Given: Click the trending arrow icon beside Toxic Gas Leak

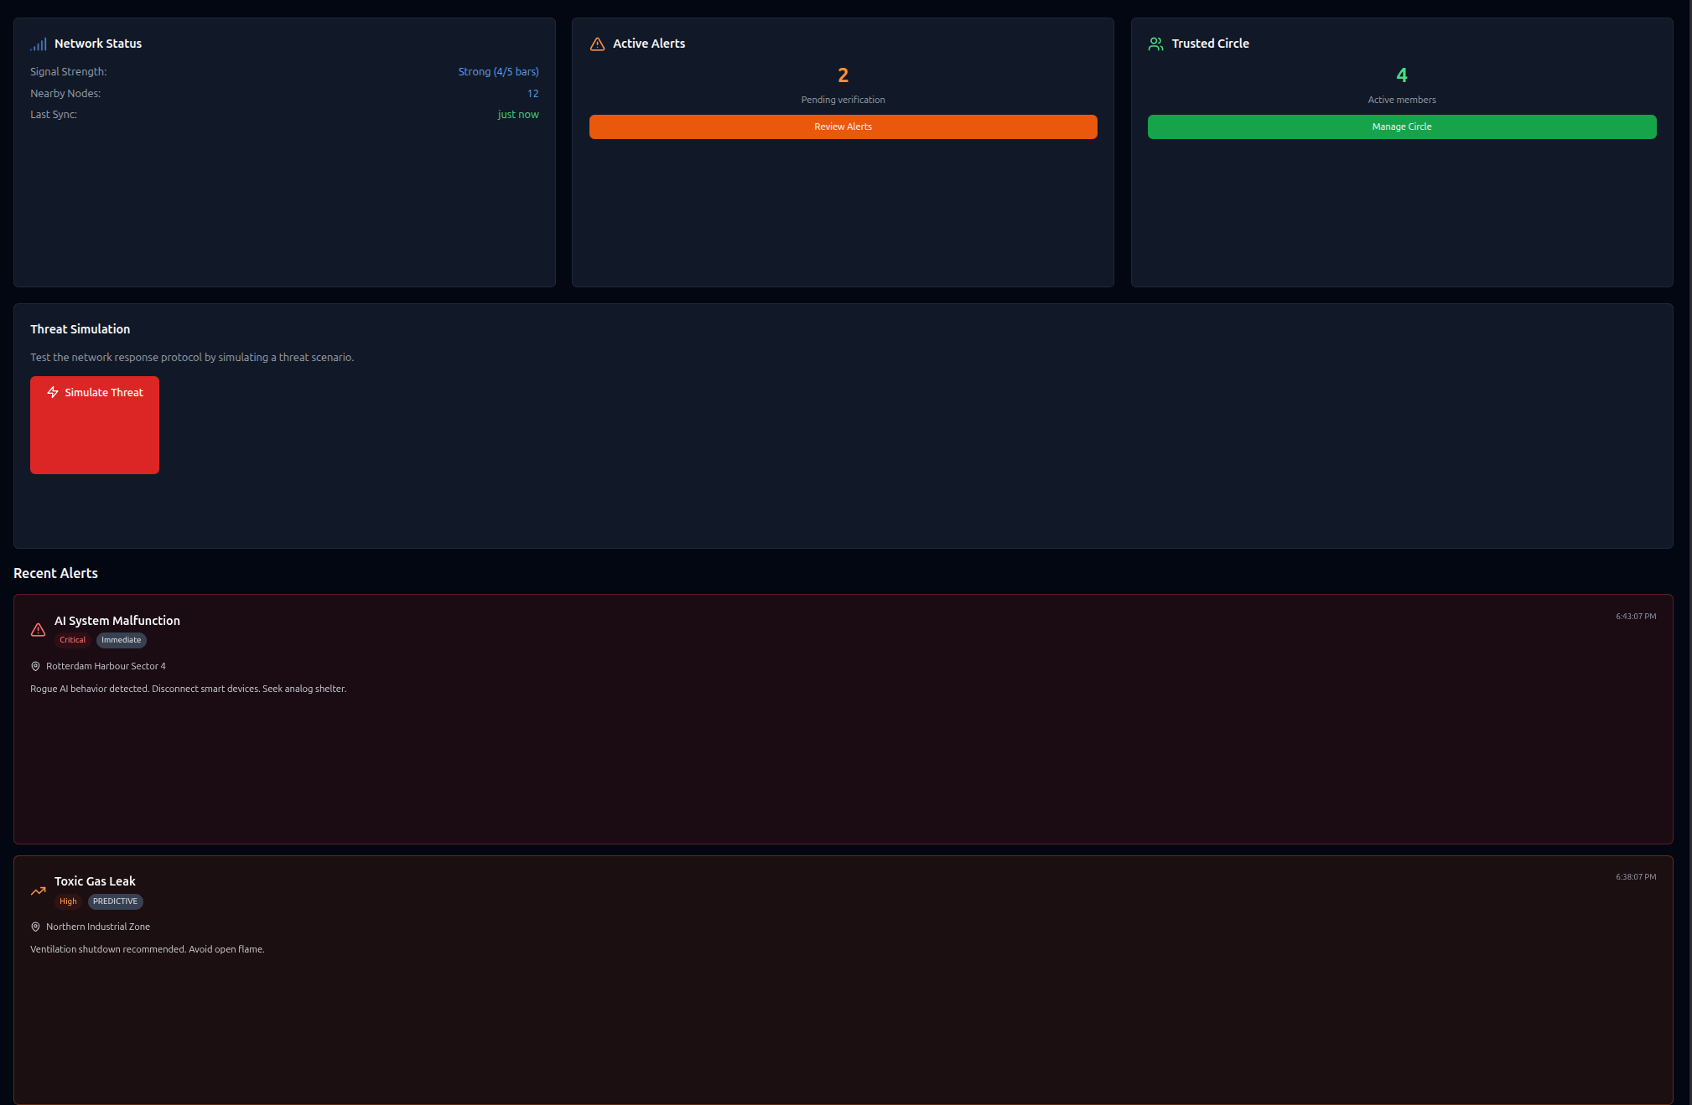Looking at the screenshot, I should click(x=38, y=891).
